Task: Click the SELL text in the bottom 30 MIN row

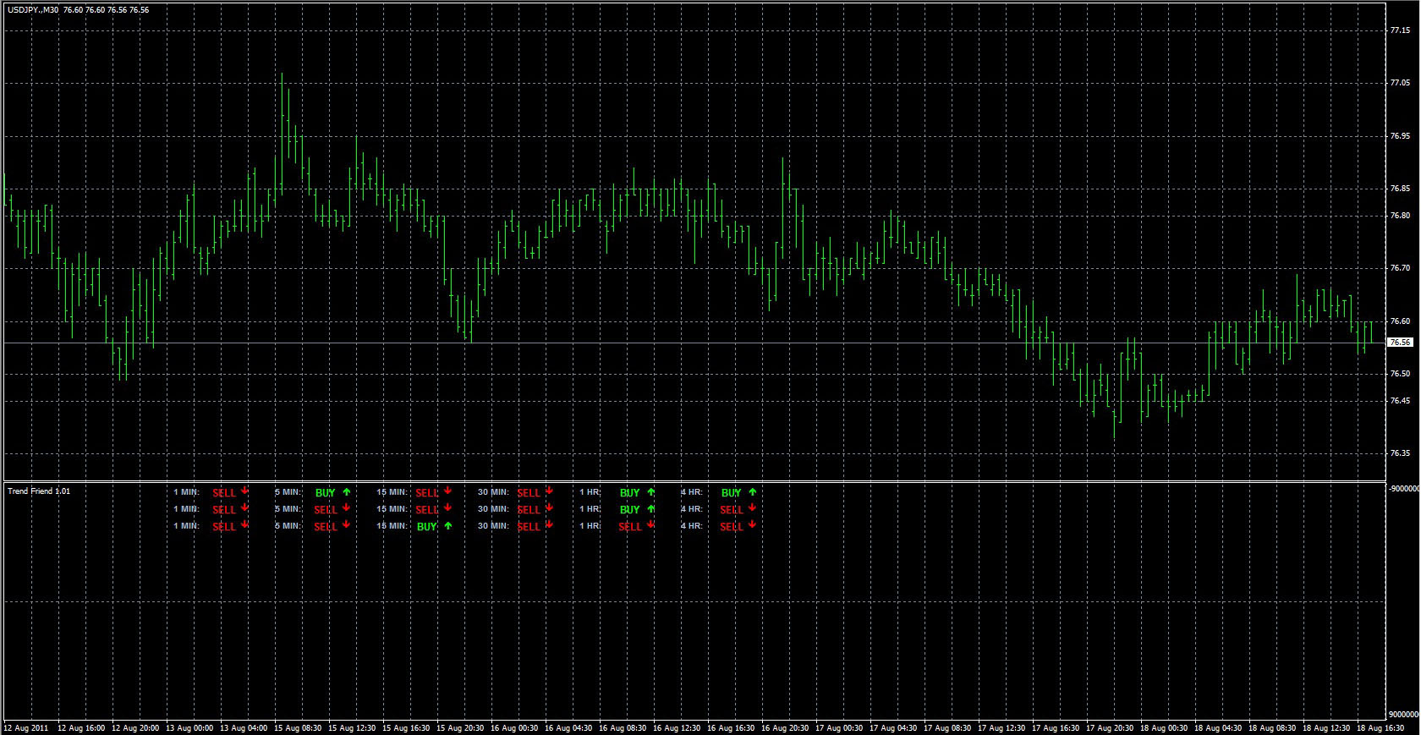Action: pyautogui.click(x=529, y=526)
